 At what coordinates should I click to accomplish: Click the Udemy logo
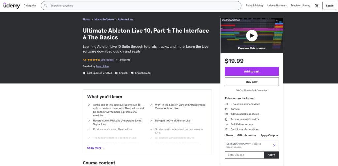(x=12, y=6)
